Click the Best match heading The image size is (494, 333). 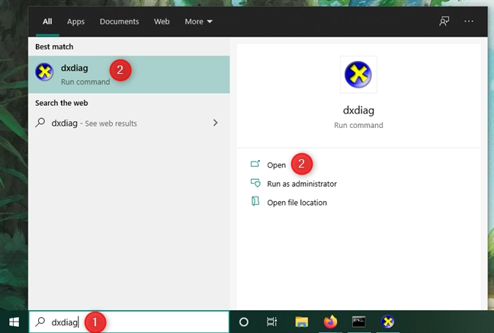pyautogui.click(x=54, y=46)
